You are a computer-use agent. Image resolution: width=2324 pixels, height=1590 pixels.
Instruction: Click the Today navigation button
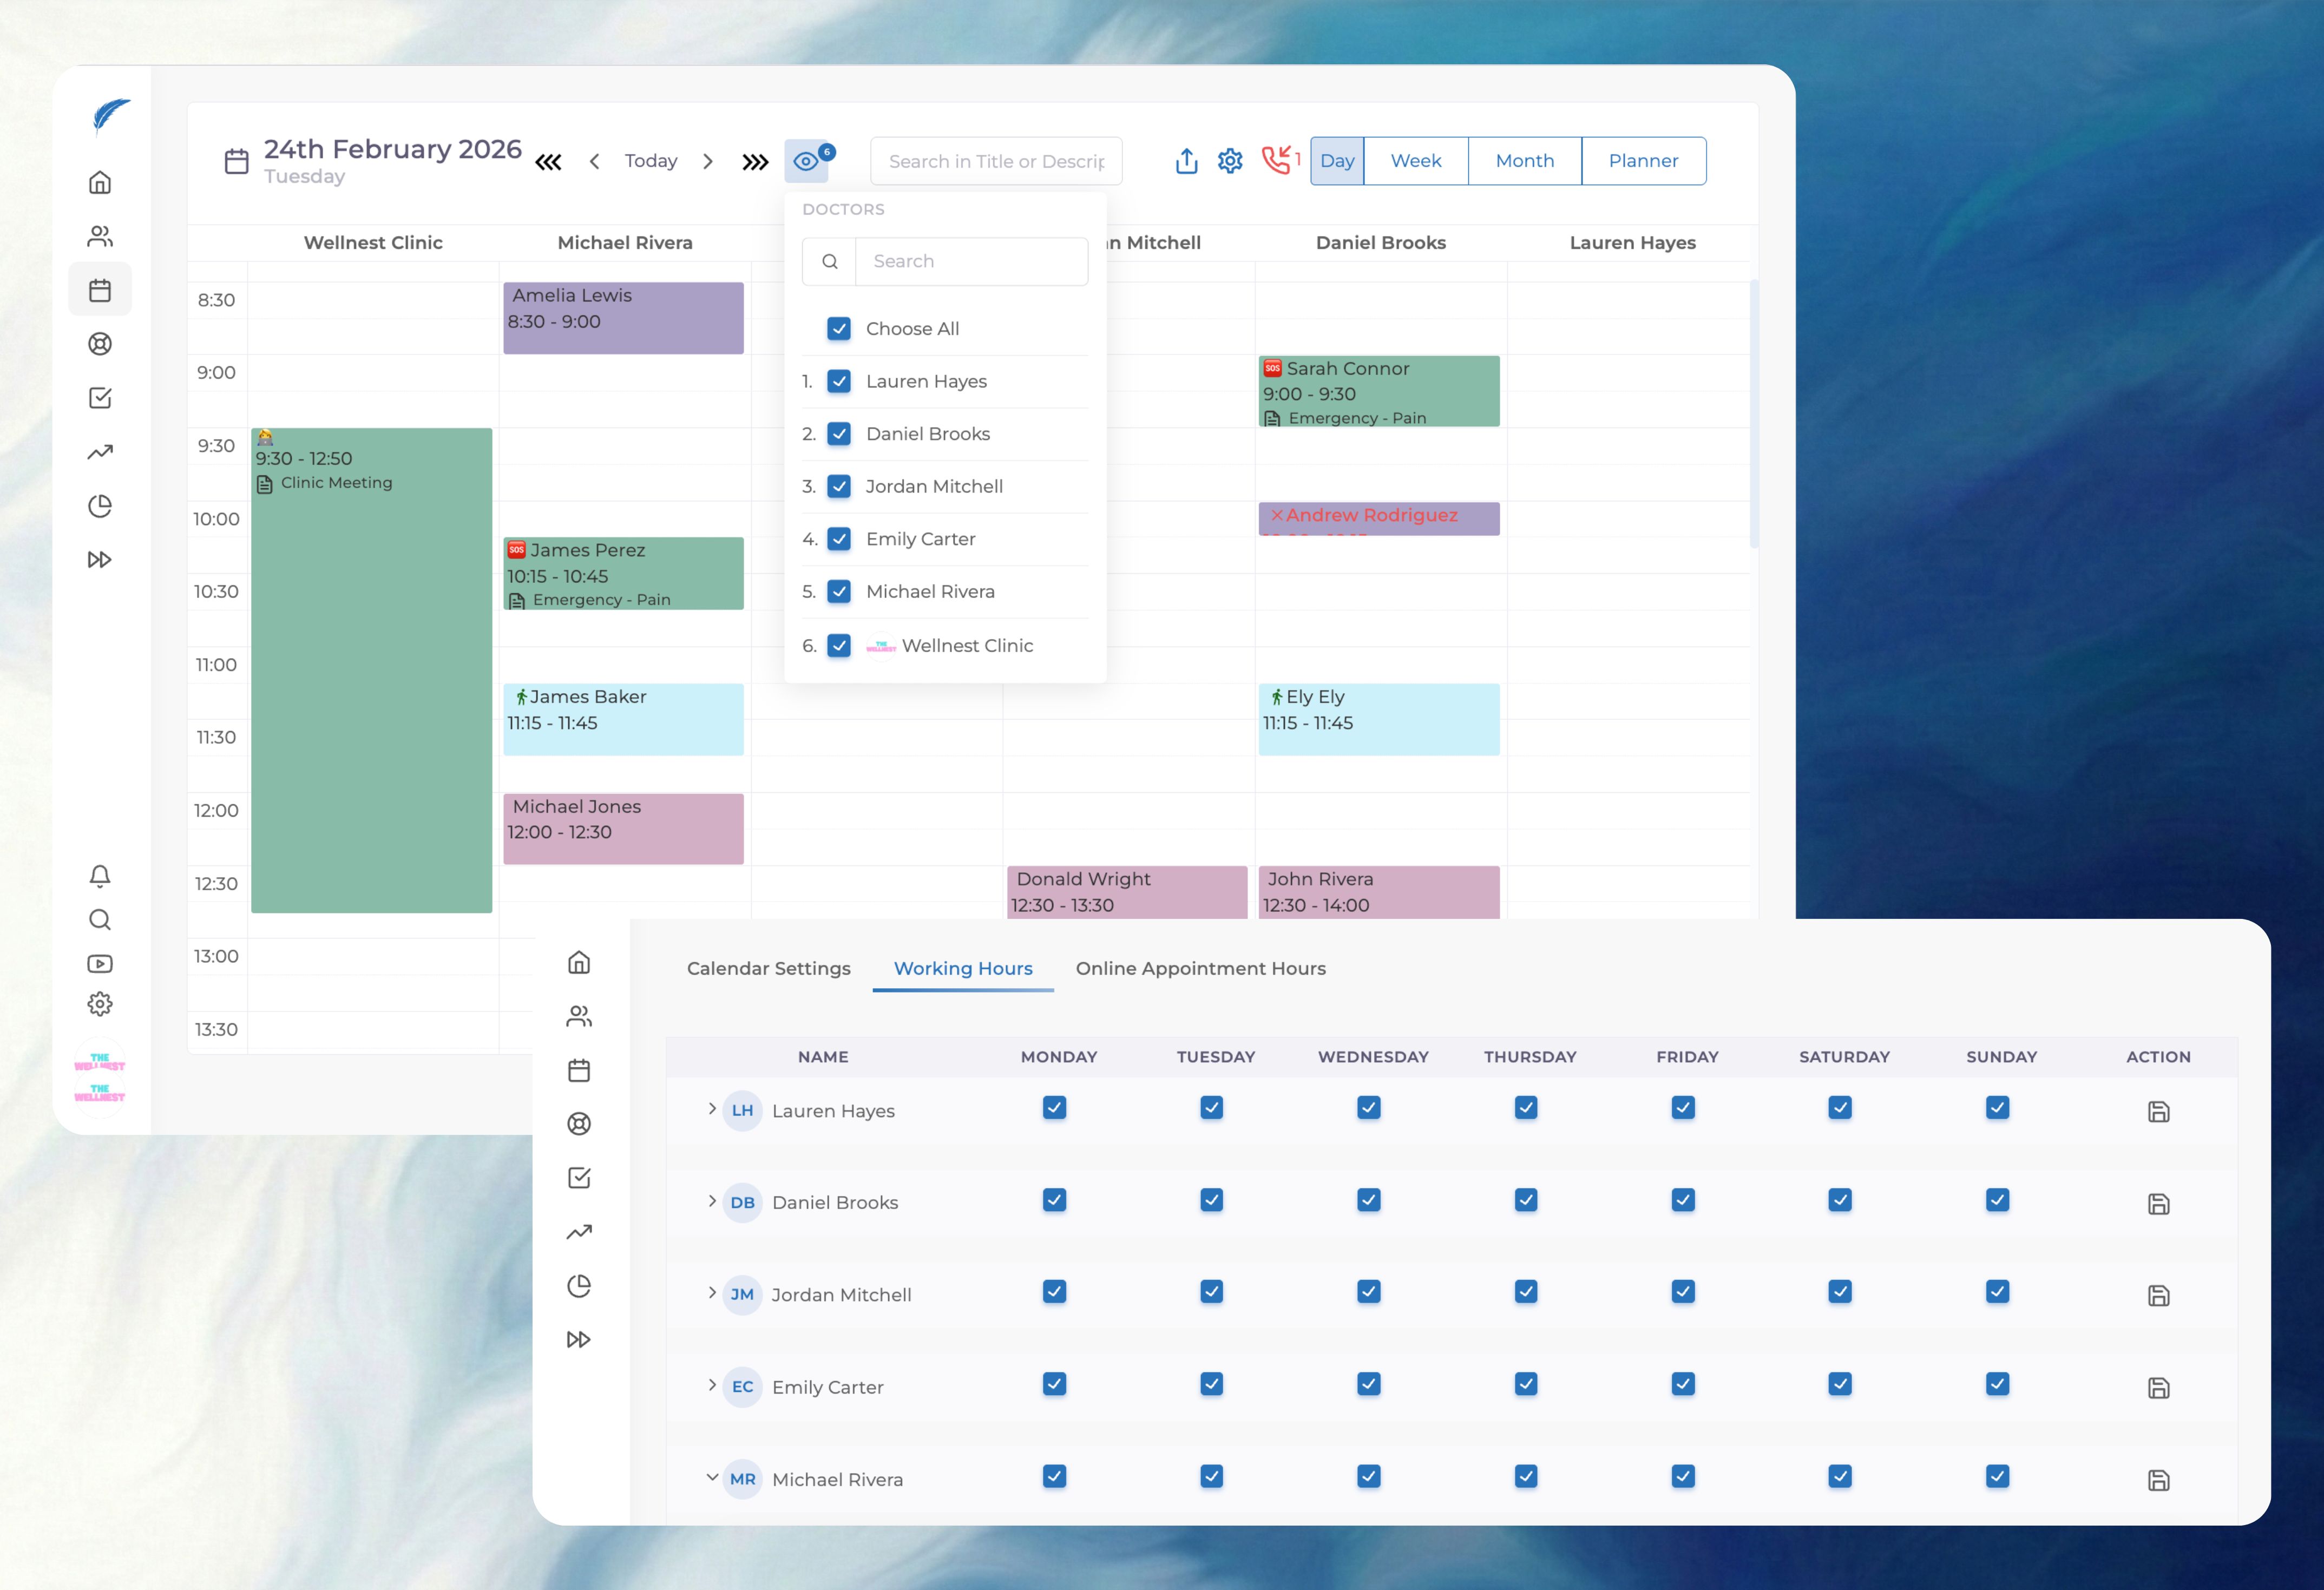(x=651, y=160)
